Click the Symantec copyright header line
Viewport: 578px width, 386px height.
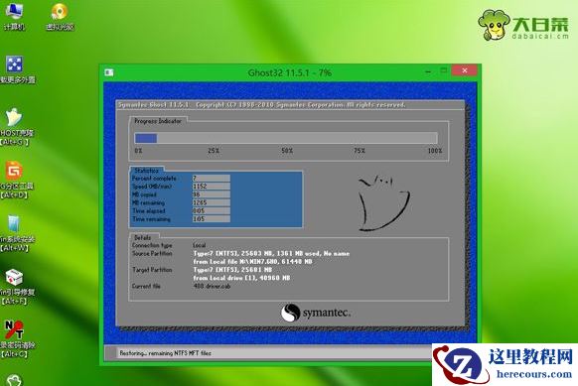pos(262,104)
